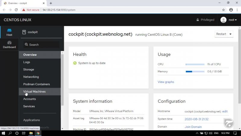The height and width of the screenshot is (136, 241).
Task: Open Podman Containers menu item
Action: (36, 84)
